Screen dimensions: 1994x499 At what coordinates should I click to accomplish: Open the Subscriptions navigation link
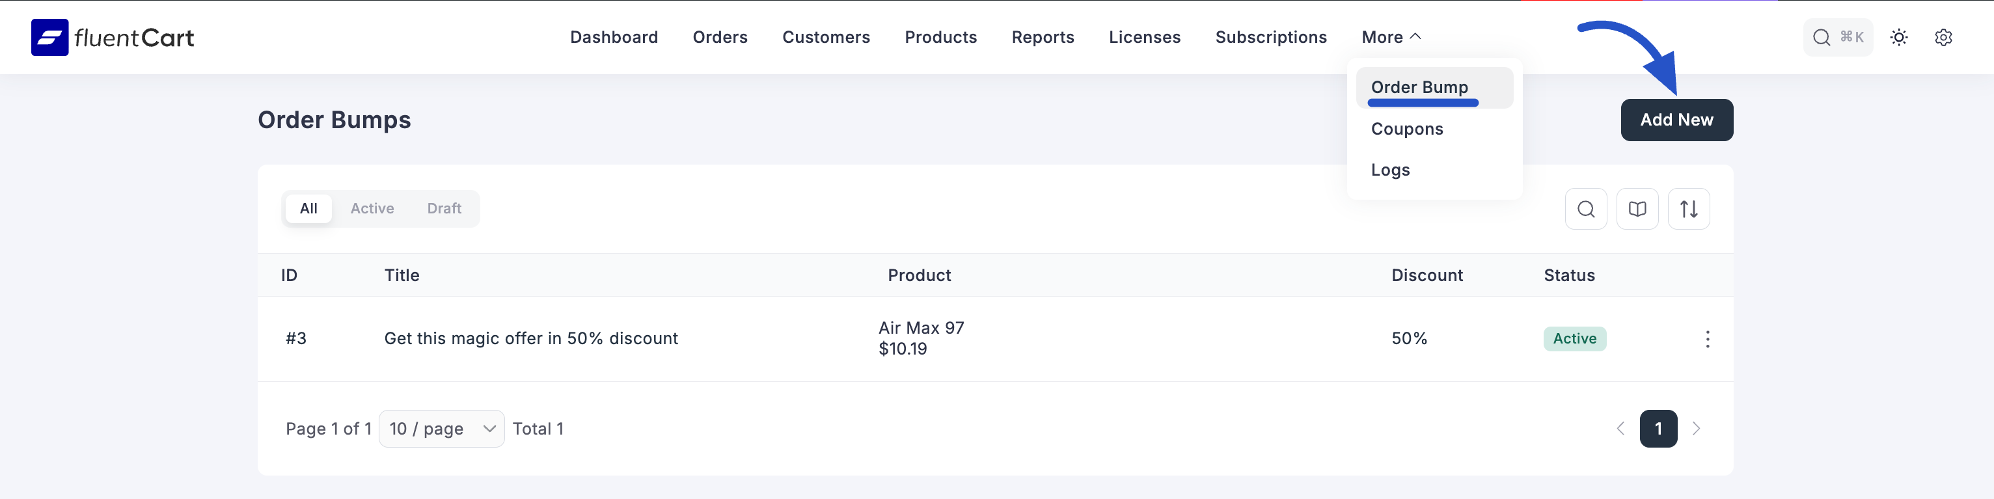(1270, 37)
